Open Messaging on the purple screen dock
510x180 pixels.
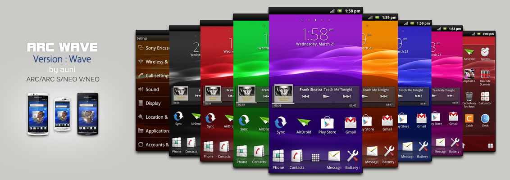(x=334, y=160)
